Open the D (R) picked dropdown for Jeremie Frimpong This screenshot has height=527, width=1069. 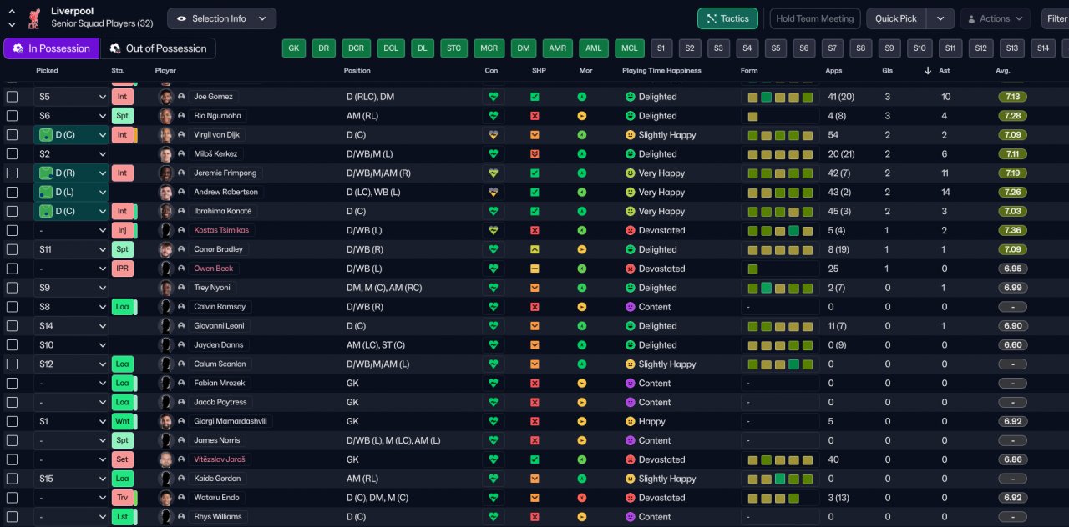tap(72, 173)
